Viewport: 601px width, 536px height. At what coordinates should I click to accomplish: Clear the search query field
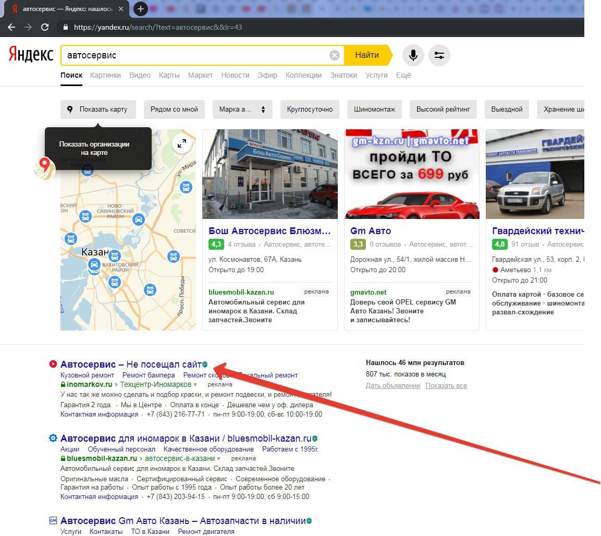coord(335,55)
